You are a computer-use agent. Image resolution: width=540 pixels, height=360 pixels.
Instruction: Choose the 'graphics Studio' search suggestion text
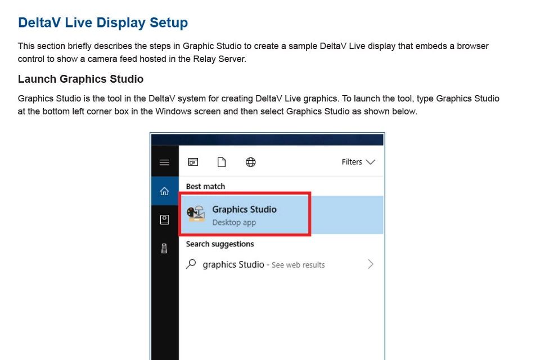tap(233, 264)
